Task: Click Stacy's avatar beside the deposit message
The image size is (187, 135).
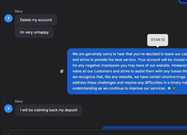Action: pyautogui.click(x=9, y=108)
